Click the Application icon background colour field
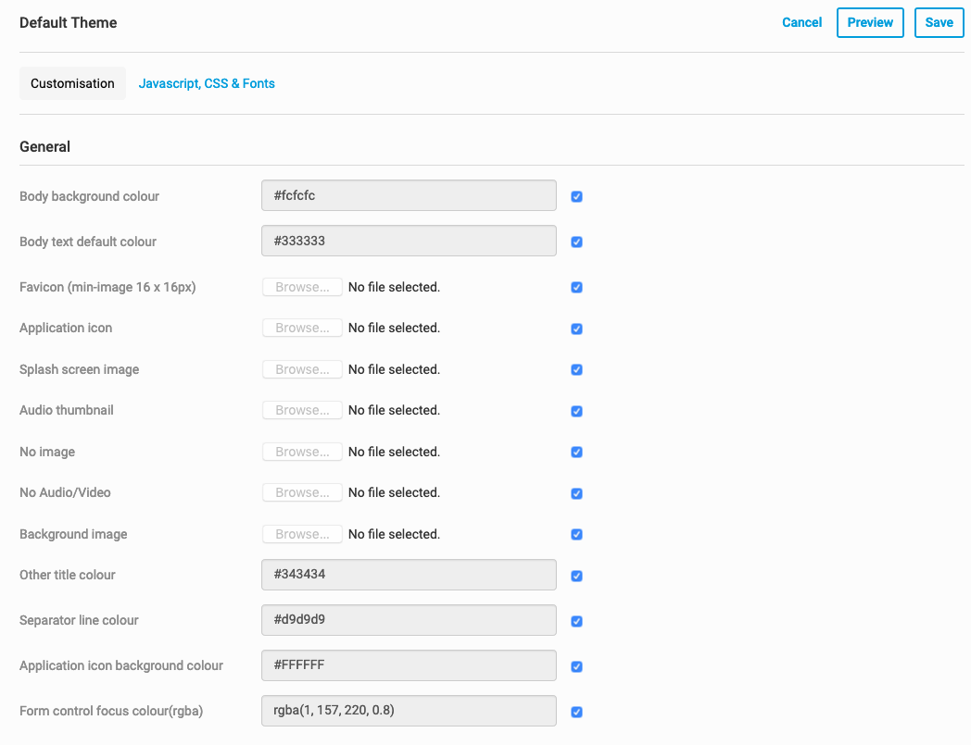The image size is (971, 745). [x=409, y=664]
